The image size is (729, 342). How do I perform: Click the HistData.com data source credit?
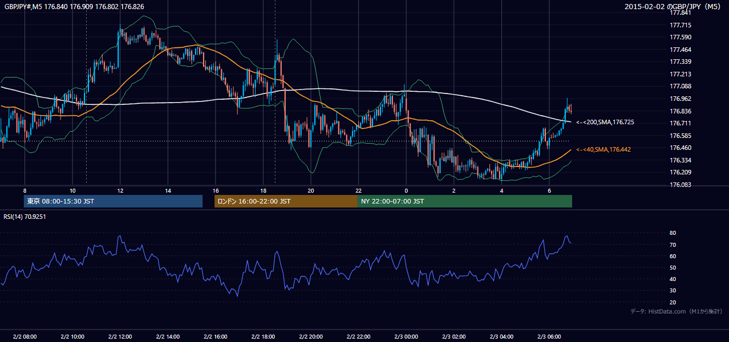pos(676,311)
